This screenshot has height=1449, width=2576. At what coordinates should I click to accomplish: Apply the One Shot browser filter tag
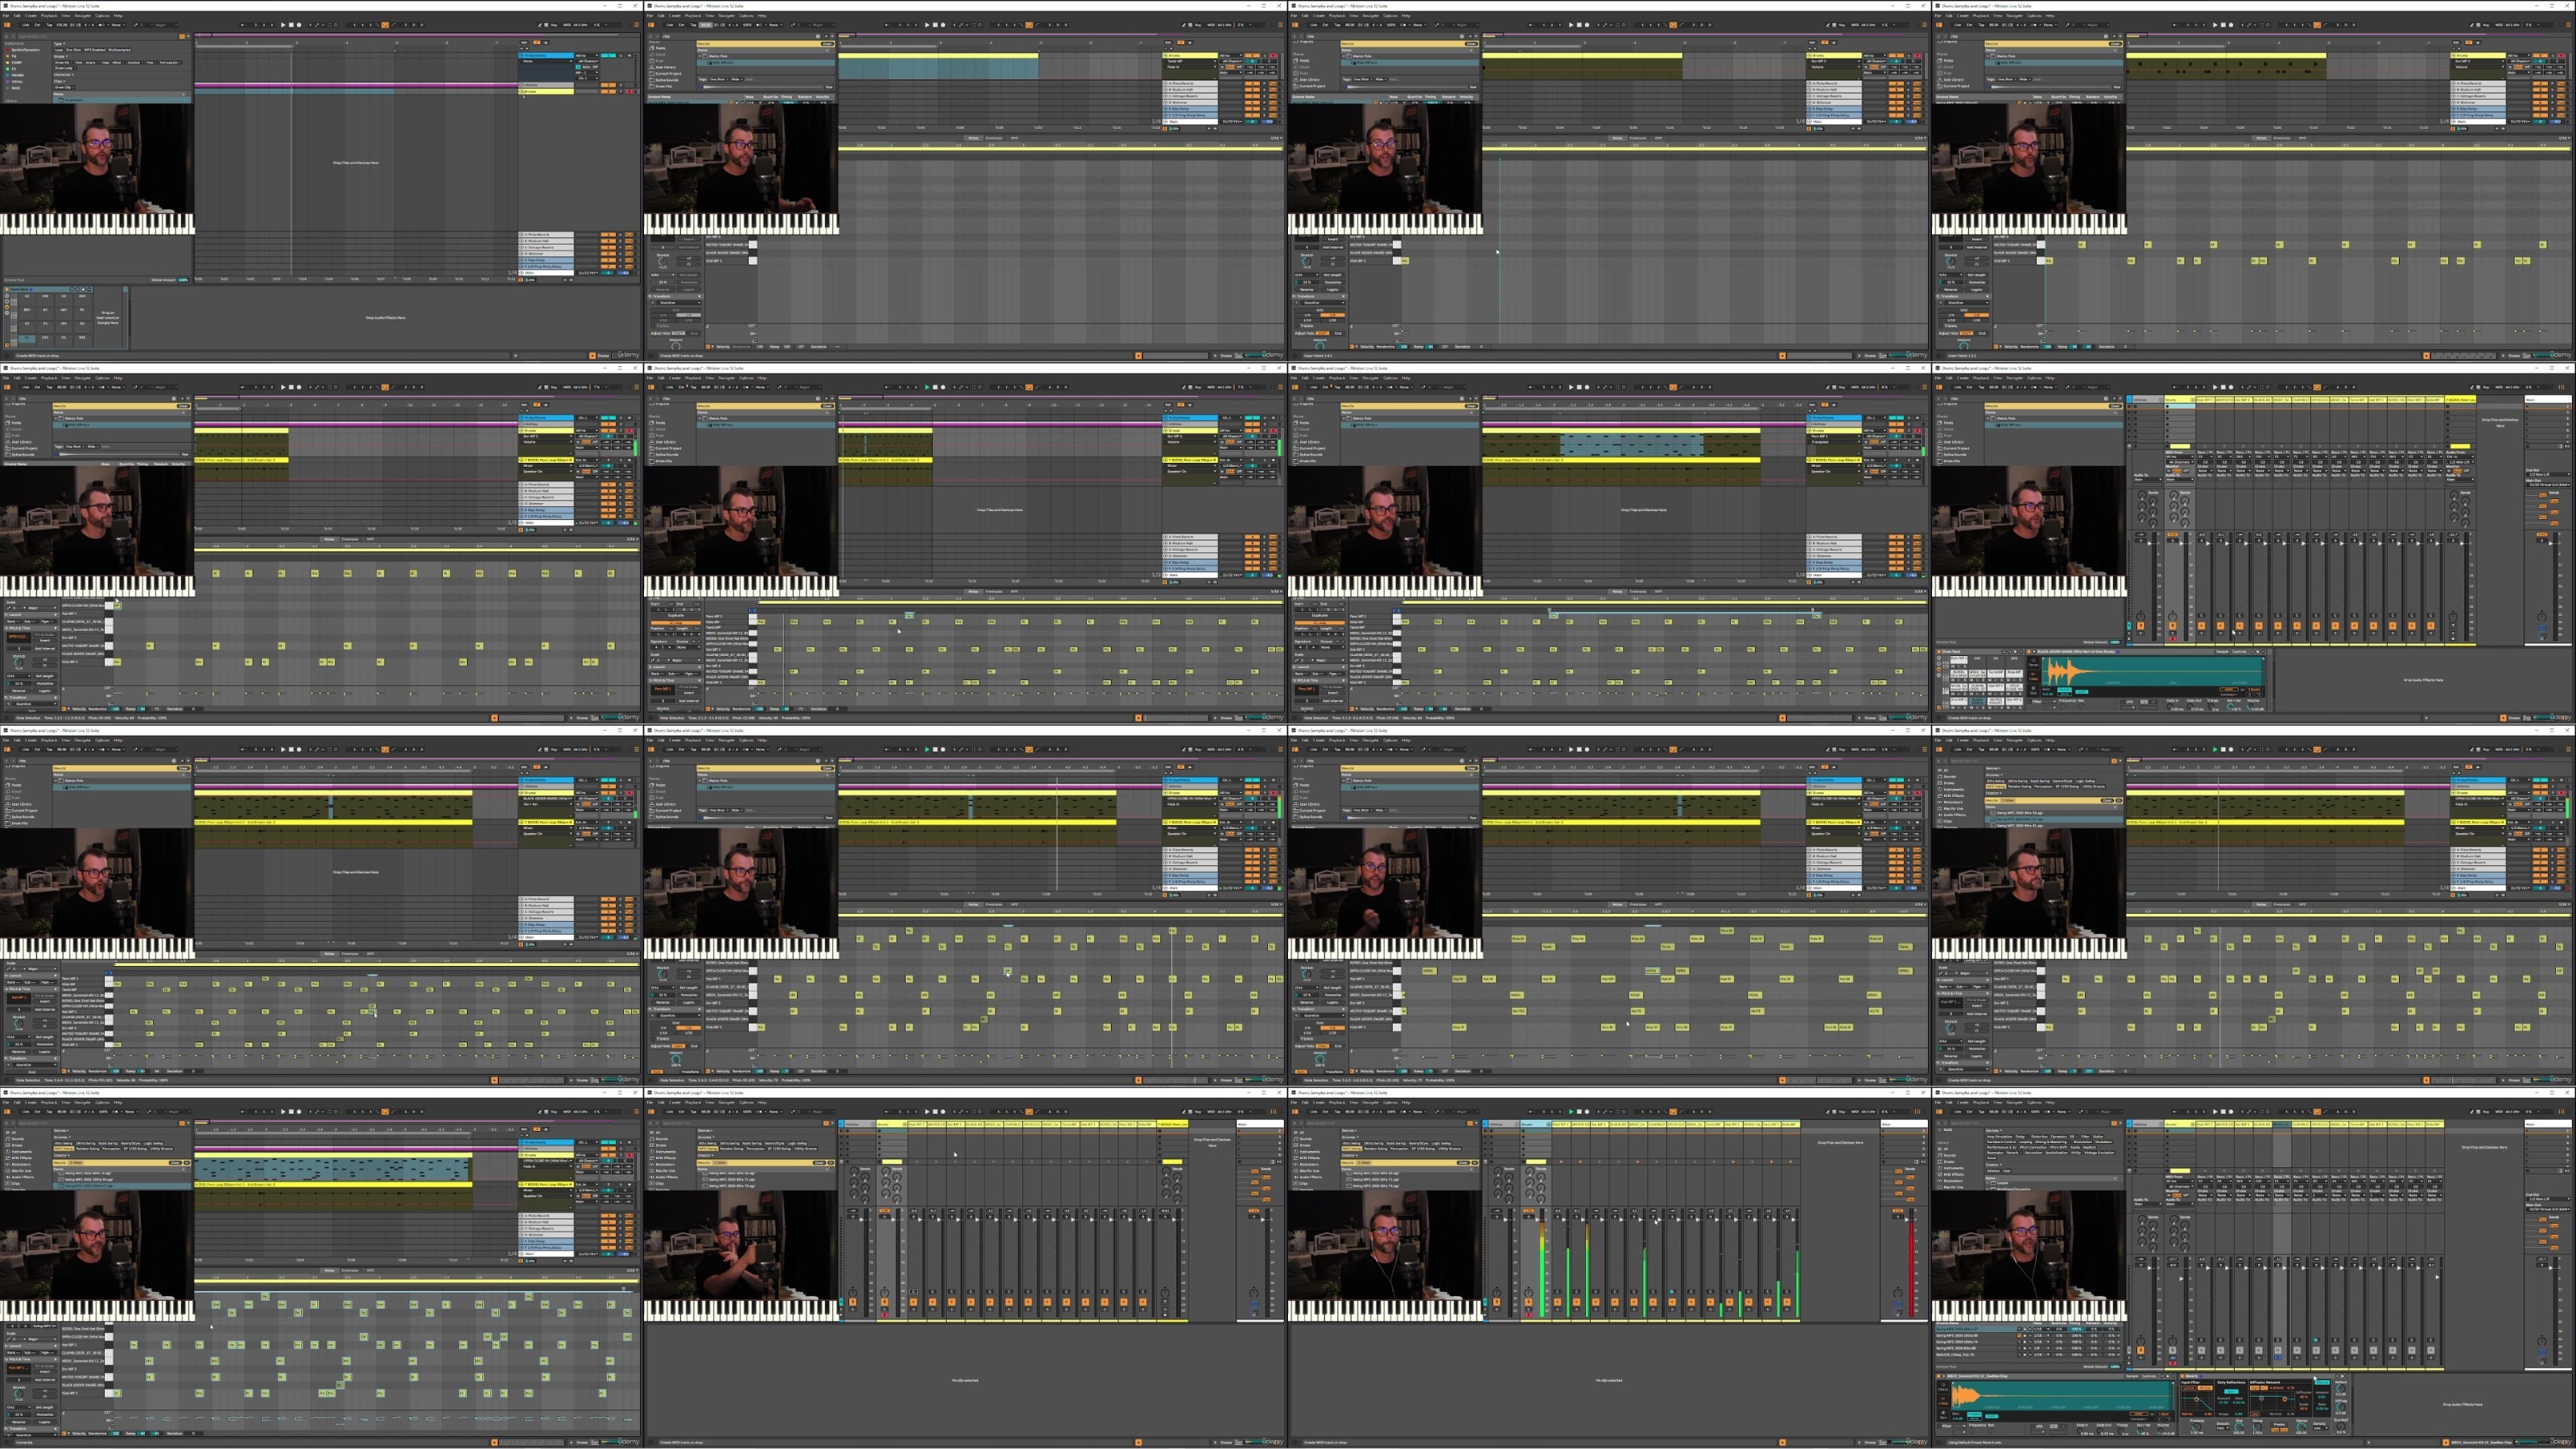pos(74,50)
